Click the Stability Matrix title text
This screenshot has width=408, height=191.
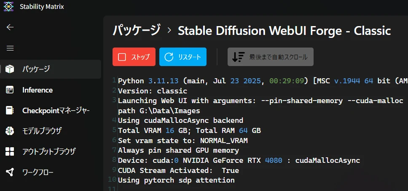(x=42, y=6)
